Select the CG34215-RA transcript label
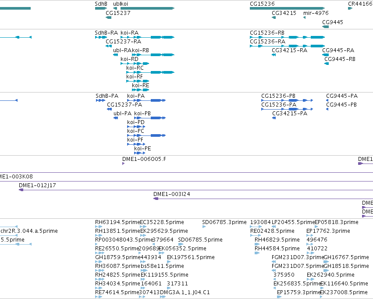 coord(290,50)
